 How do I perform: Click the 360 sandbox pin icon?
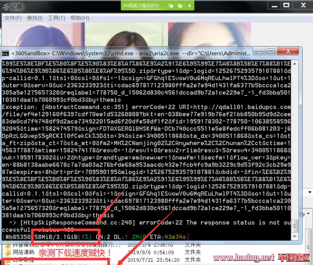(x=189, y=5)
